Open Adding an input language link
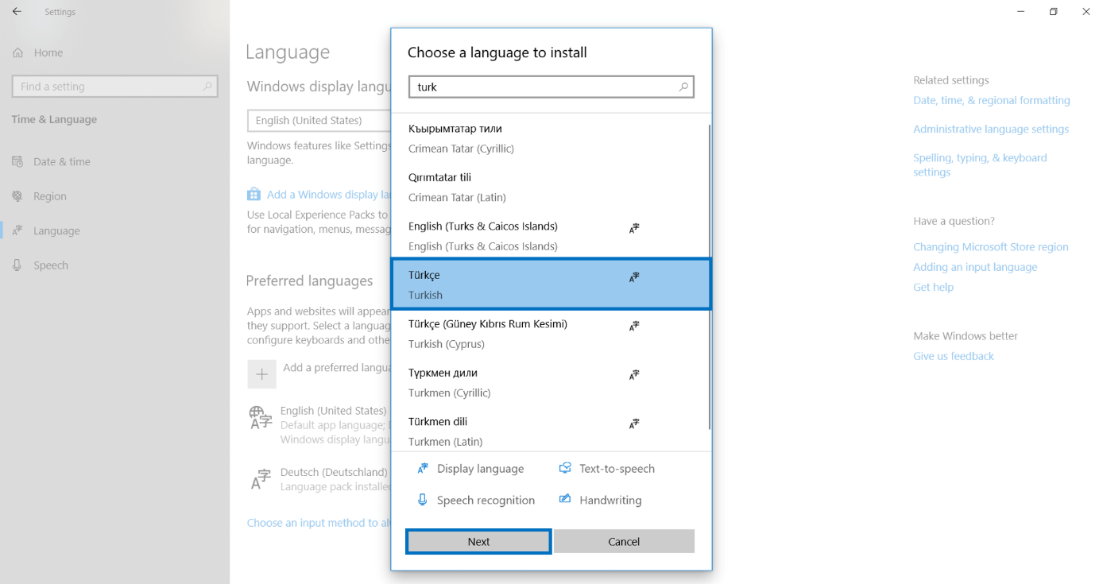The height and width of the screenshot is (584, 1103). pos(975,267)
